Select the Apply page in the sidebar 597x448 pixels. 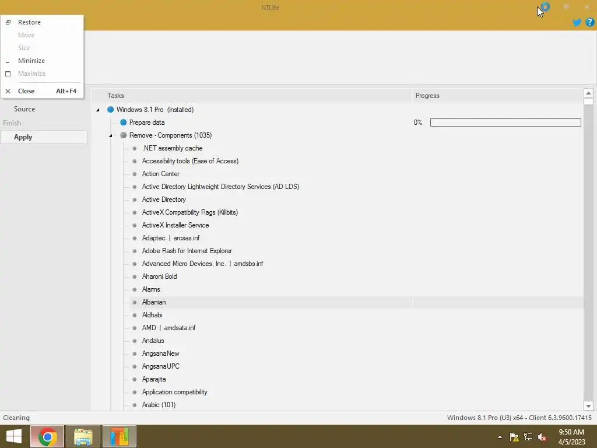44,137
